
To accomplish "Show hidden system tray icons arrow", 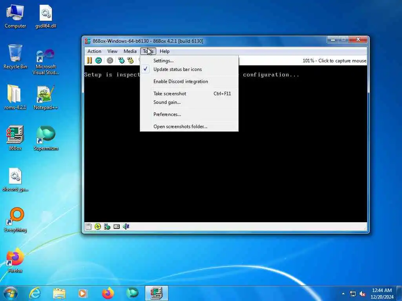I will pyautogui.click(x=343, y=294).
